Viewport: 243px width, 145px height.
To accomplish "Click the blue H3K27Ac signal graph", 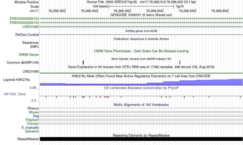I will (141, 82).
